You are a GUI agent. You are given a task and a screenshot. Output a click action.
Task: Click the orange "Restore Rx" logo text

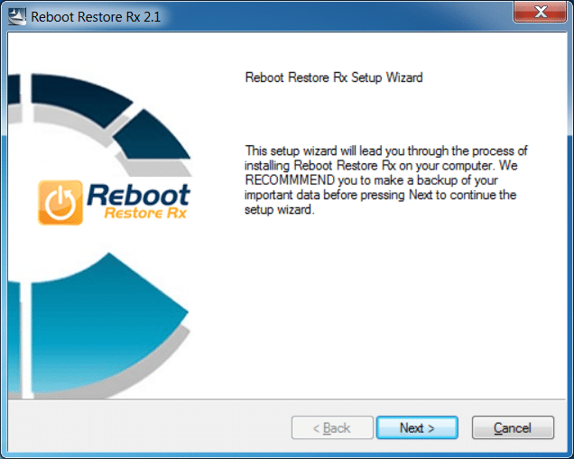[144, 215]
